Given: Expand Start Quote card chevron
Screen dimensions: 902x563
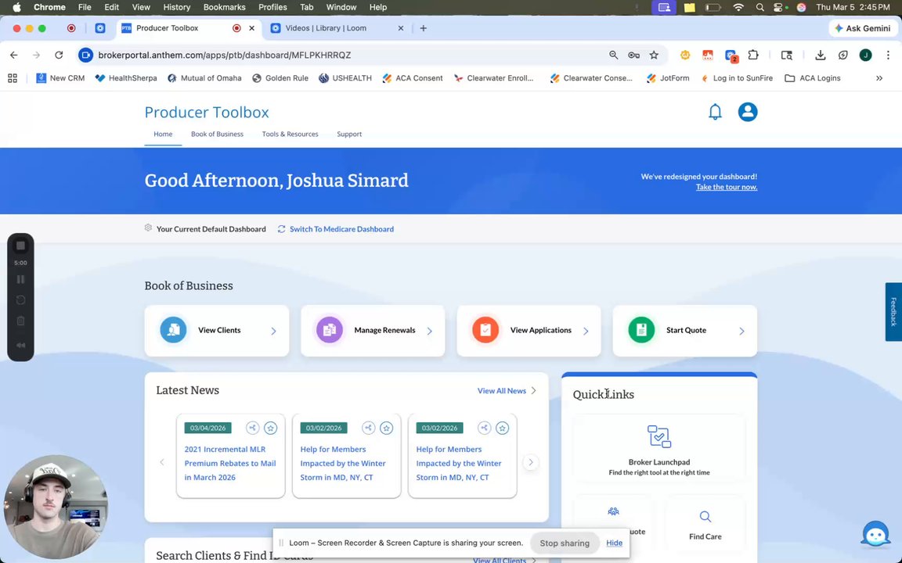Looking at the screenshot, I should [741, 331].
